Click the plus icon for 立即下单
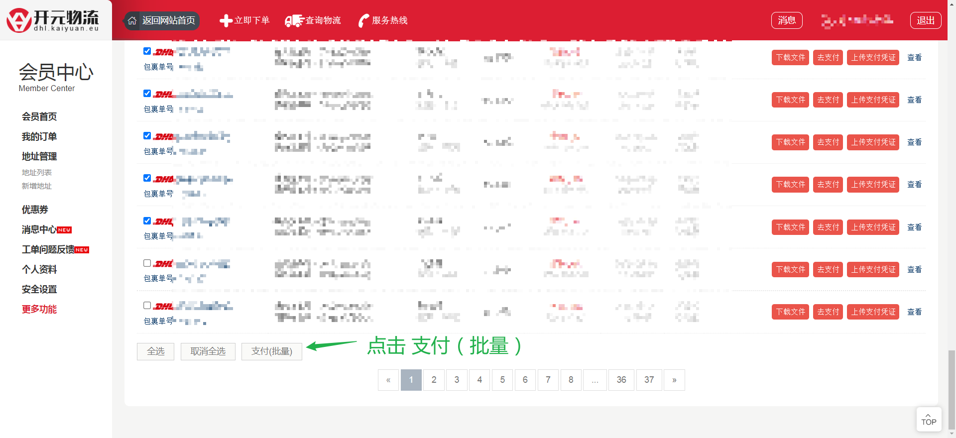 pyautogui.click(x=226, y=21)
